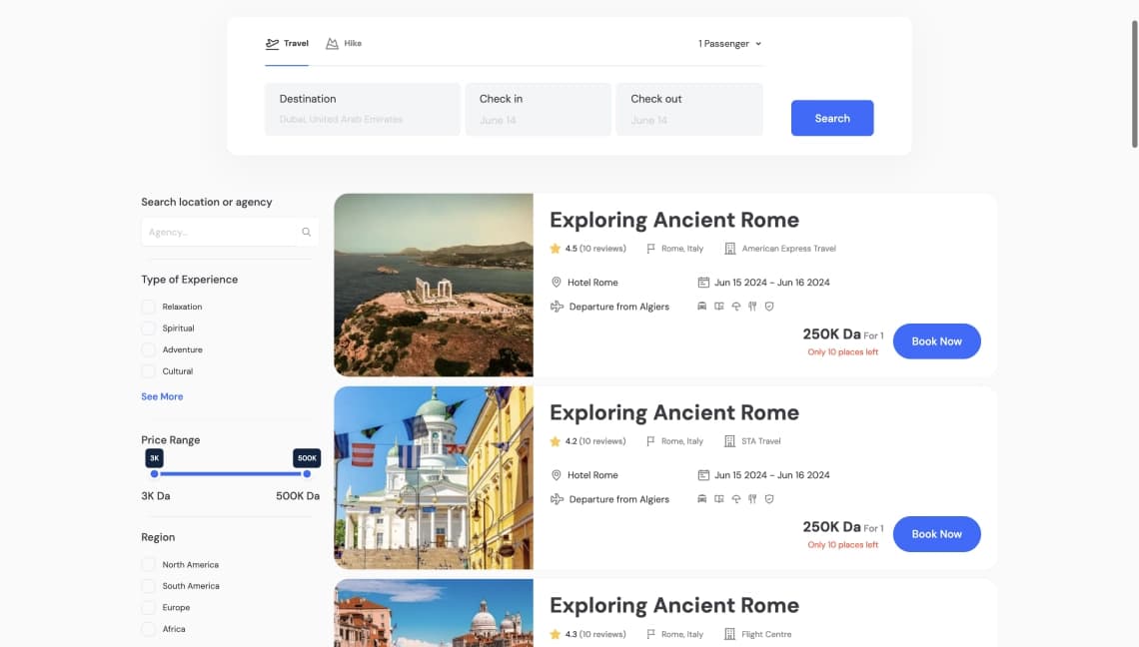
Task: Select the Travel tab
Action: click(x=287, y=44)
